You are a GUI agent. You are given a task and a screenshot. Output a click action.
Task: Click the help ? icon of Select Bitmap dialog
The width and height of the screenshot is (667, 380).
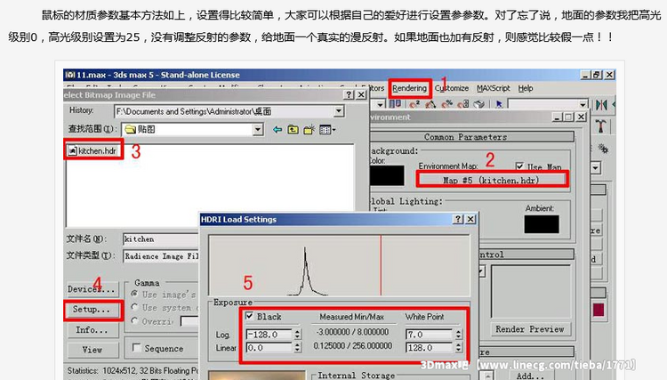point(349,94)
